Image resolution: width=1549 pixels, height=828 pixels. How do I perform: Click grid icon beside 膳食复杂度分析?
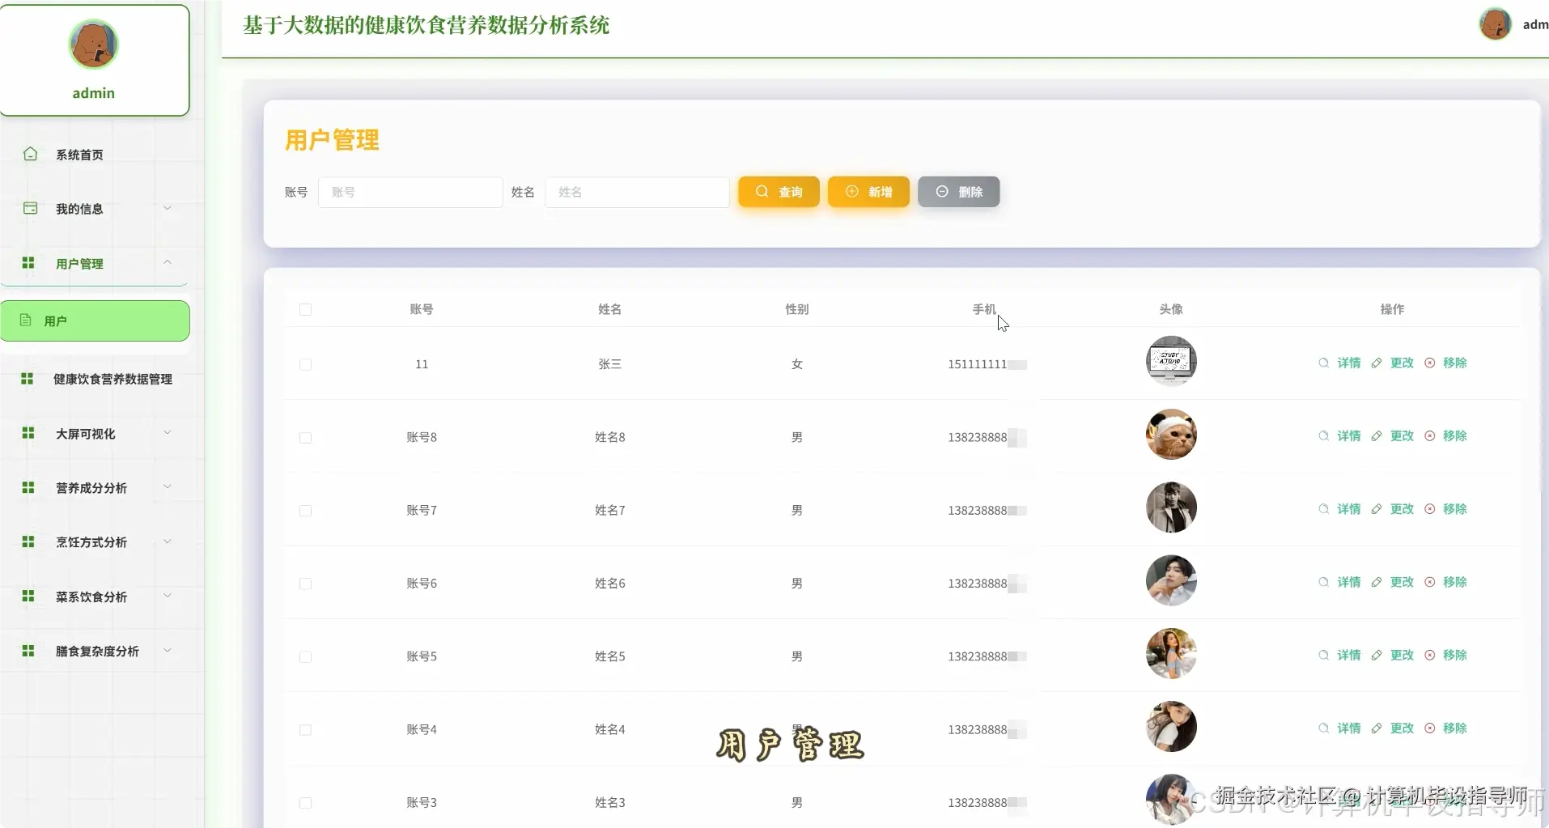tap(28, 651)
